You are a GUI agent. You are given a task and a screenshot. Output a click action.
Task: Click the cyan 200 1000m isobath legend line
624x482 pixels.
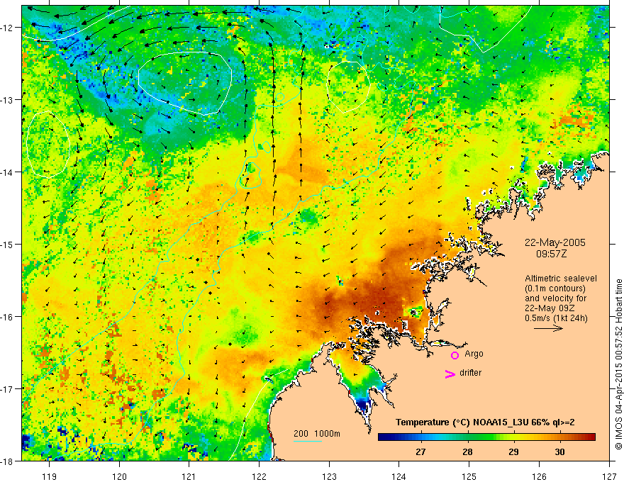308,441
